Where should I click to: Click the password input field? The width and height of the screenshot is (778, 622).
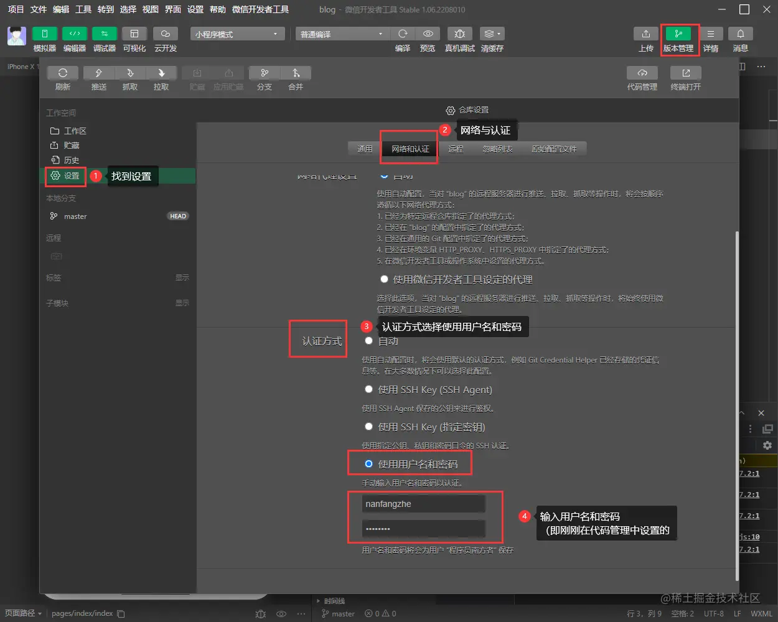(423, 529)
